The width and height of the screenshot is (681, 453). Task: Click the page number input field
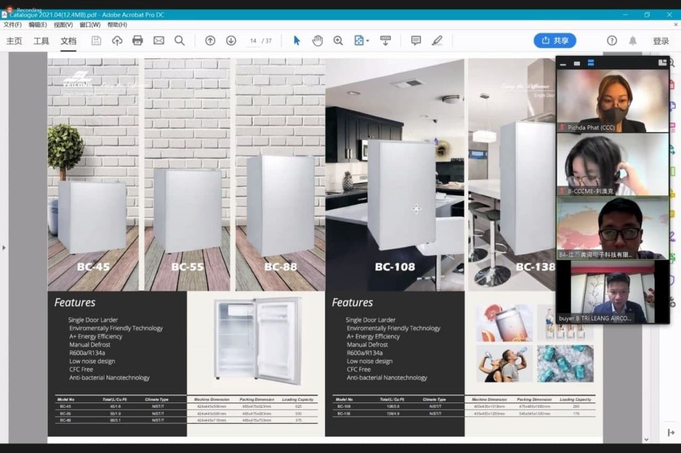(253, 41)
